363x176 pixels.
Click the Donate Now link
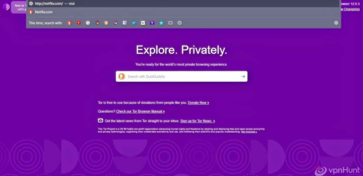(x=198, y=103)
